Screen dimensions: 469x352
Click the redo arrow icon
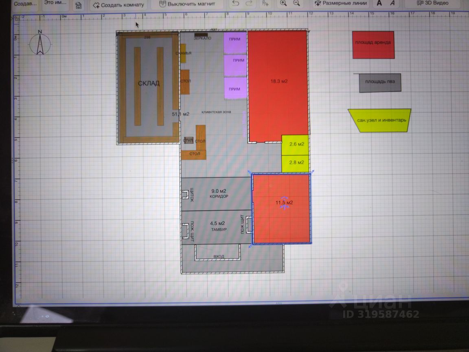click(249, 3)
